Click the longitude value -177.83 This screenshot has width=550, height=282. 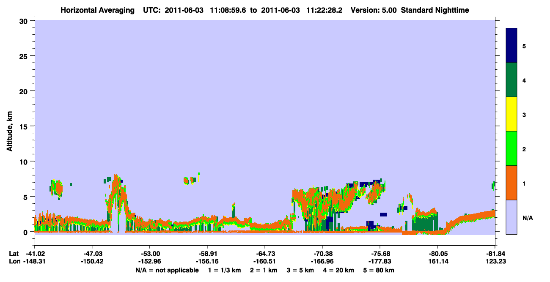[x=380, y=262]
